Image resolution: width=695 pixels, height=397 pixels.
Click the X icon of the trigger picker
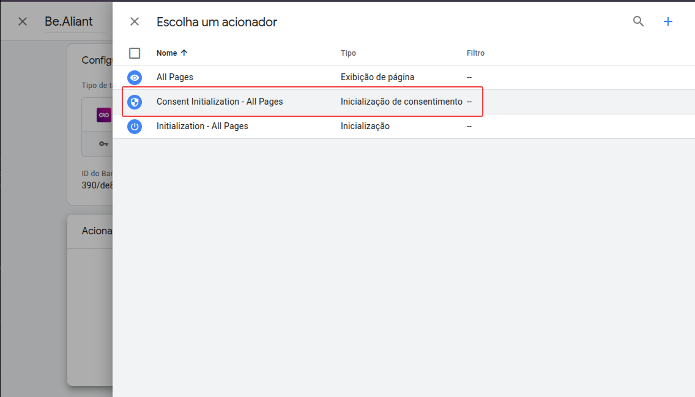135,21
